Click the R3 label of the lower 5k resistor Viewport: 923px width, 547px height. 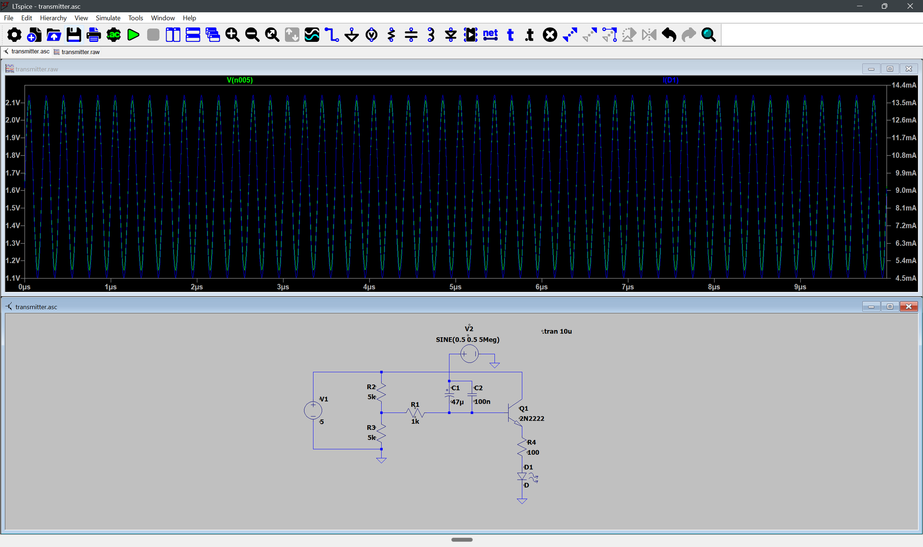click(x=371, y=428)
